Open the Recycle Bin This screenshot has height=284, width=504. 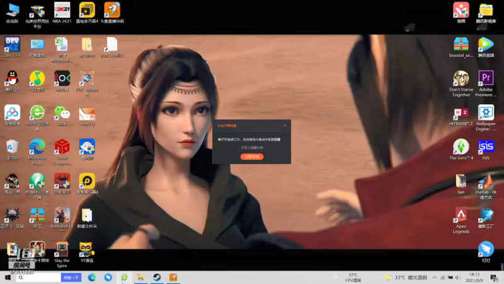point(12,150)
